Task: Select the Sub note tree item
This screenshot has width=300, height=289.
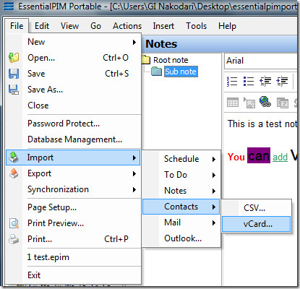Action: pos(181,72)
